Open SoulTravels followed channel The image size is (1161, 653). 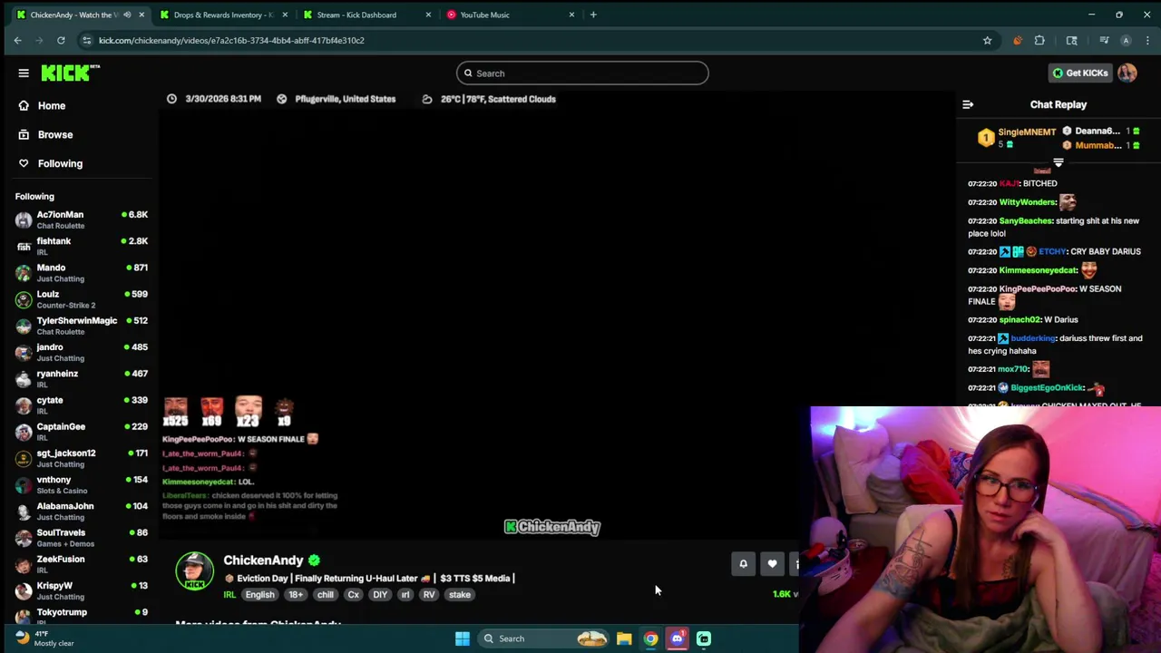click(82, 538)
